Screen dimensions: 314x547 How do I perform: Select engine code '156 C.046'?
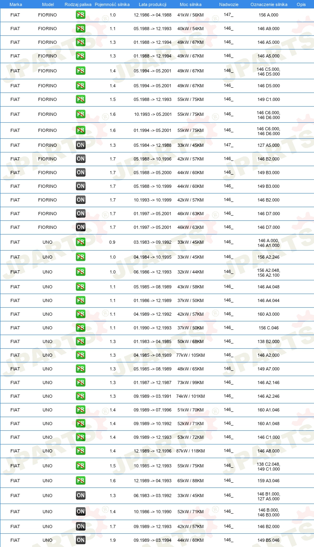[x=269, y=328]
